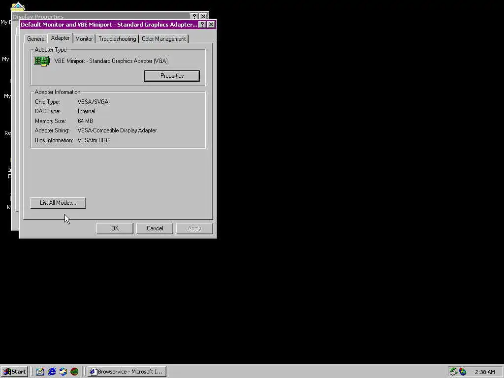This screenshot has width=504, height=378.
Task: Open the Start menu
Action: click(14, 372)
